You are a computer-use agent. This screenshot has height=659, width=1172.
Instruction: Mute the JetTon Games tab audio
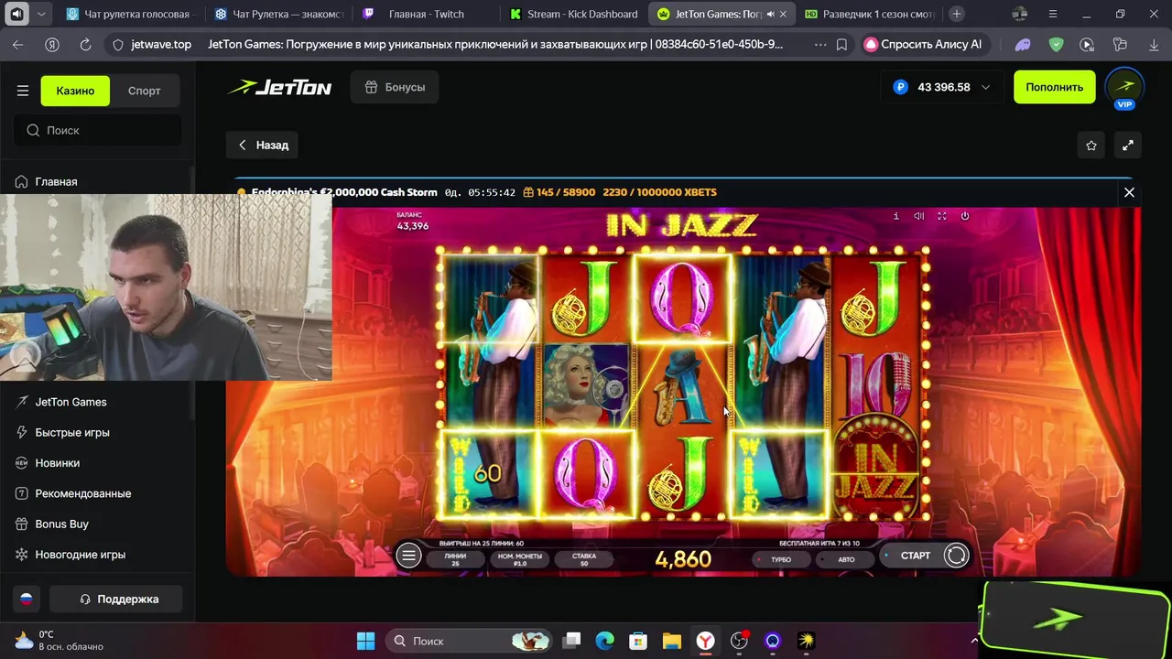[x=770, y=14]
